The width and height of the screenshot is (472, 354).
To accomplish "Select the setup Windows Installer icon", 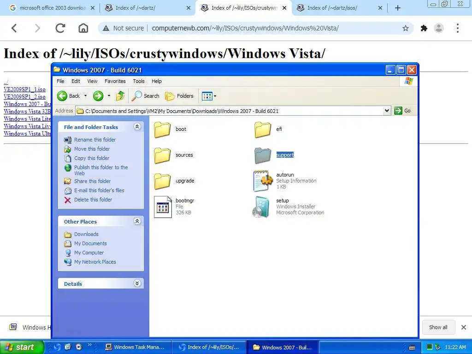I will [x=261, y=207].
